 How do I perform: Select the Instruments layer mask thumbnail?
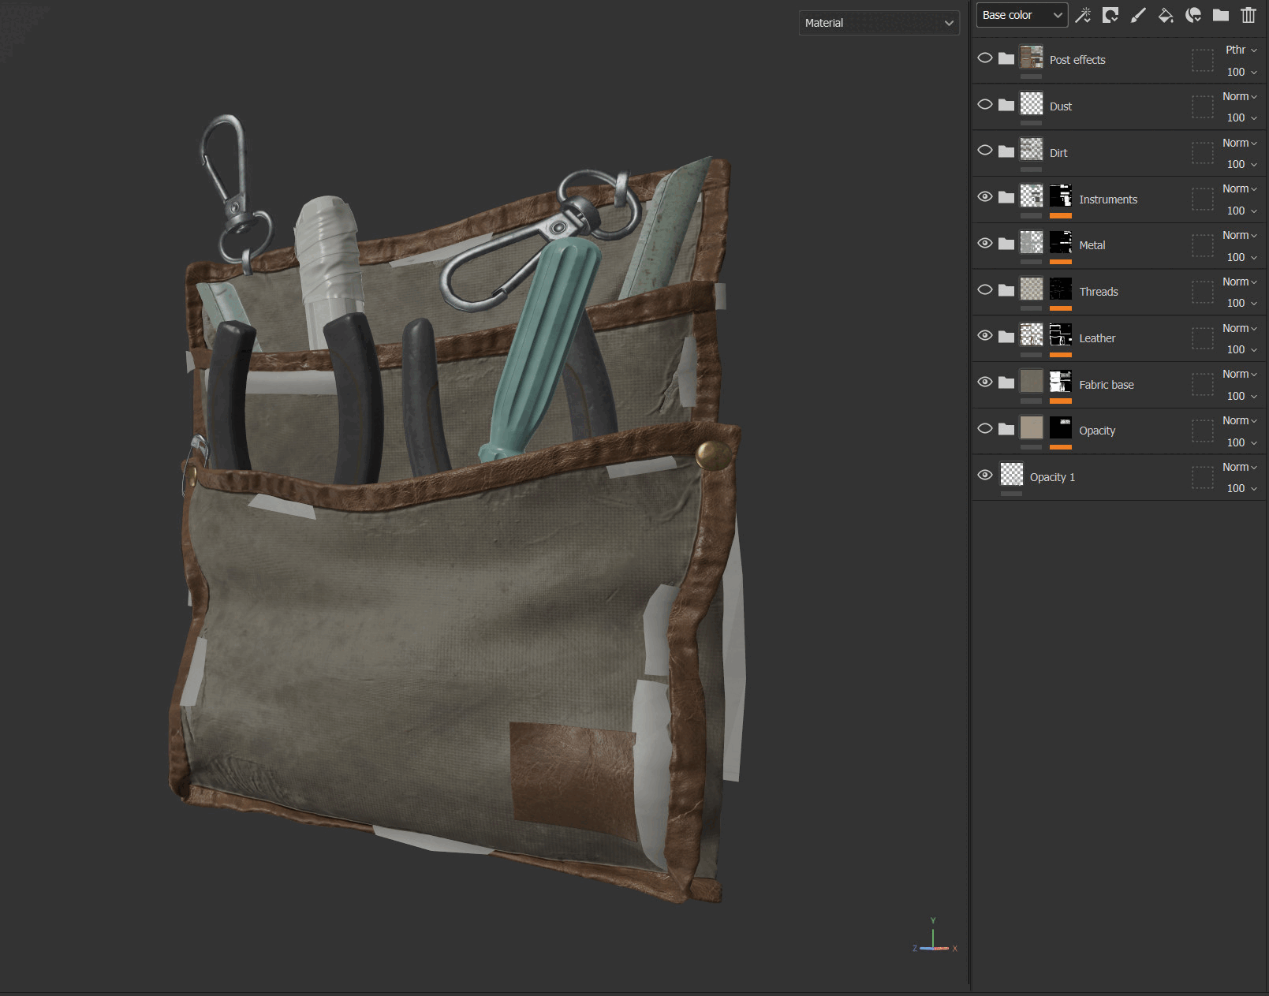tap(1061, 196)
